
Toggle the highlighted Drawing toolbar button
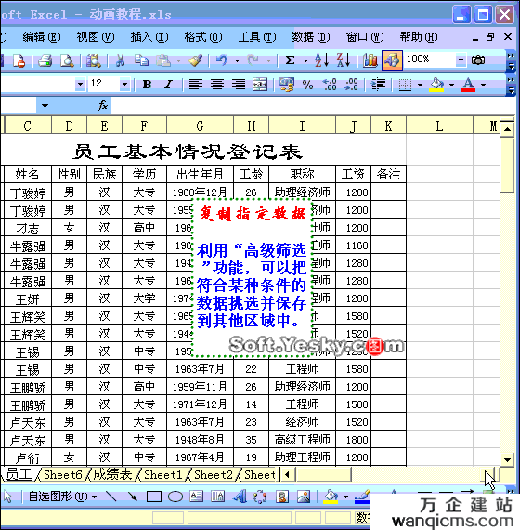392,60
